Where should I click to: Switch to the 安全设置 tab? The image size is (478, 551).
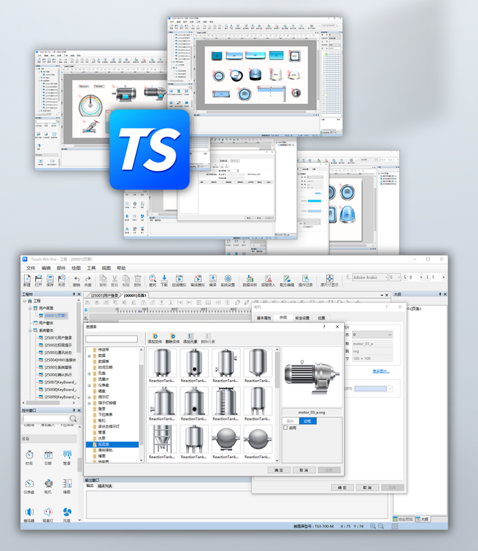click(302, 318)
